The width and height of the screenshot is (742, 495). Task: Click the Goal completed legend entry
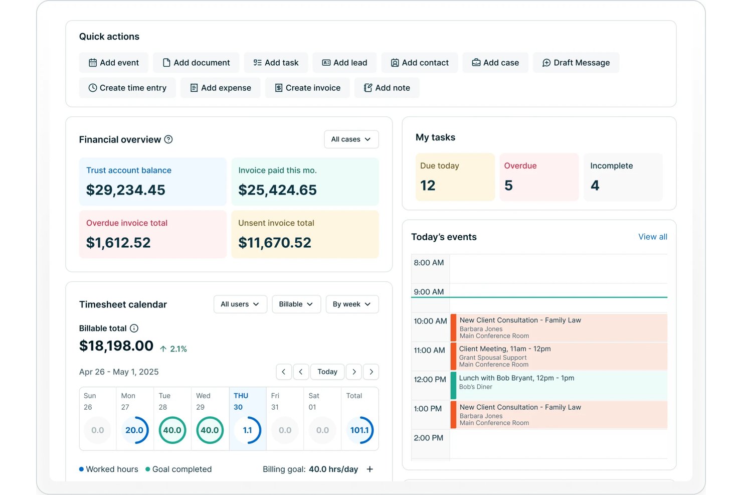pos(178,469)
